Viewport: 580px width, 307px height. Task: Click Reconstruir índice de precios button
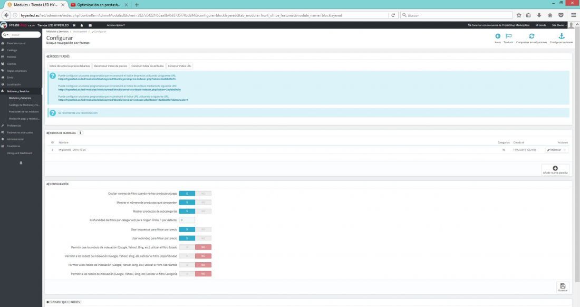pos(111,66)
